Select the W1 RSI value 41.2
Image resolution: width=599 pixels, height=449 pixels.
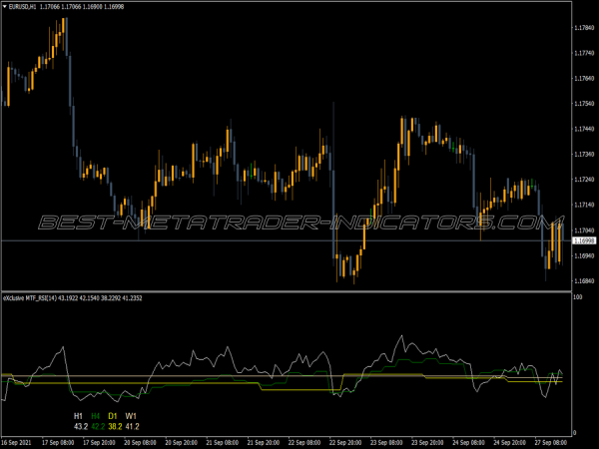pos(132,426)
